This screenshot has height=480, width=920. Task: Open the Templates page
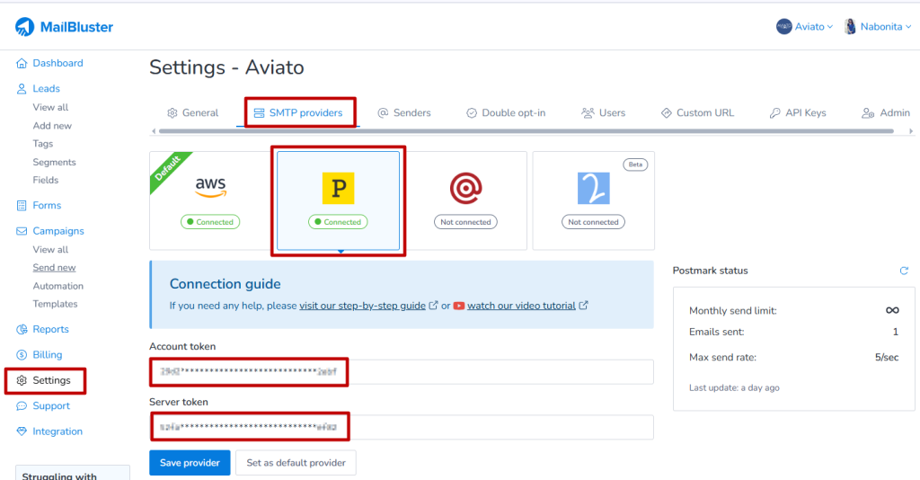coord(55,304)
